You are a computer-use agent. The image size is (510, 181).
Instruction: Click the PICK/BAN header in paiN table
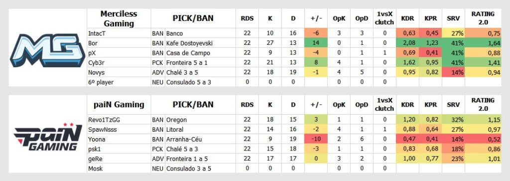(193, 105)
